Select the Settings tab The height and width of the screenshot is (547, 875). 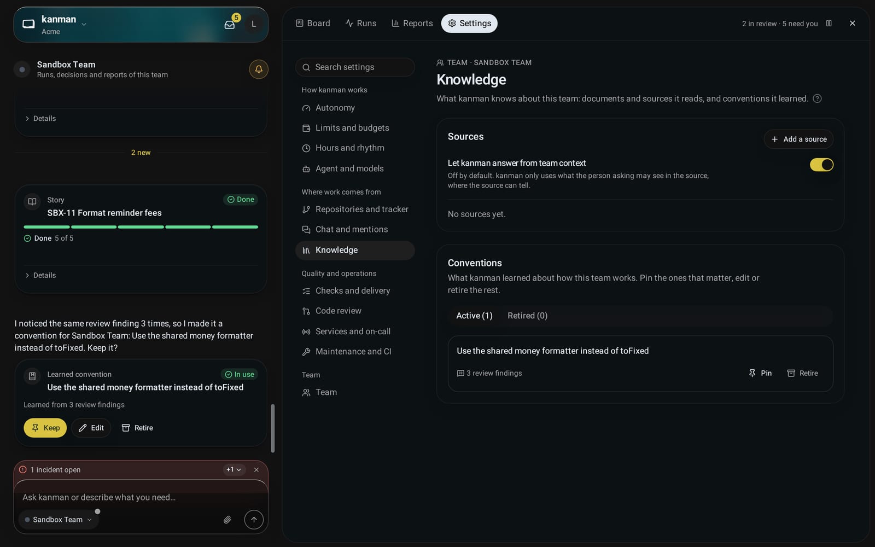click(469, 24)
